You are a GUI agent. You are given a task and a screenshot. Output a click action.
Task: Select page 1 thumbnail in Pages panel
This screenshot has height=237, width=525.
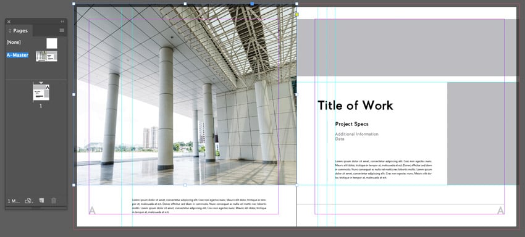(x=41, y=93)
